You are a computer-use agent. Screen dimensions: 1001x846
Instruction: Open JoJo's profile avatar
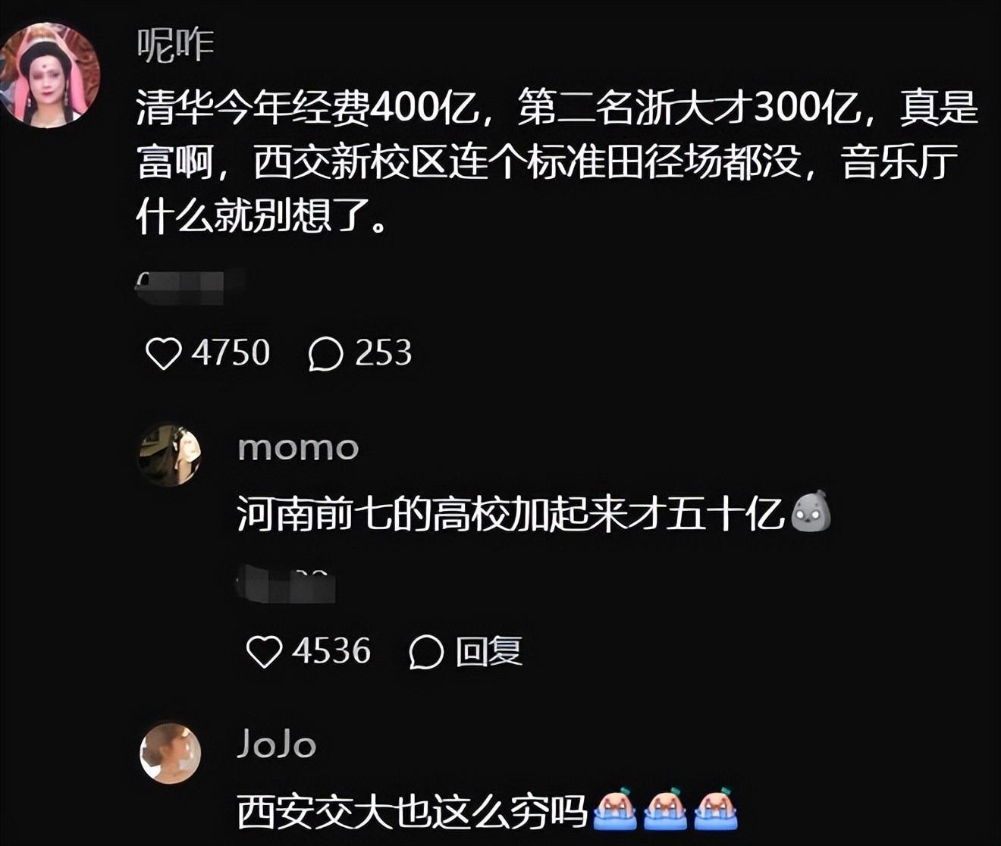tap(171, 753)
